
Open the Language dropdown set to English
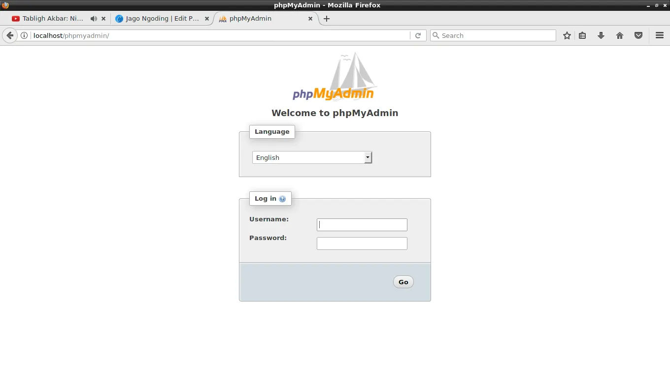coord(312,157)
